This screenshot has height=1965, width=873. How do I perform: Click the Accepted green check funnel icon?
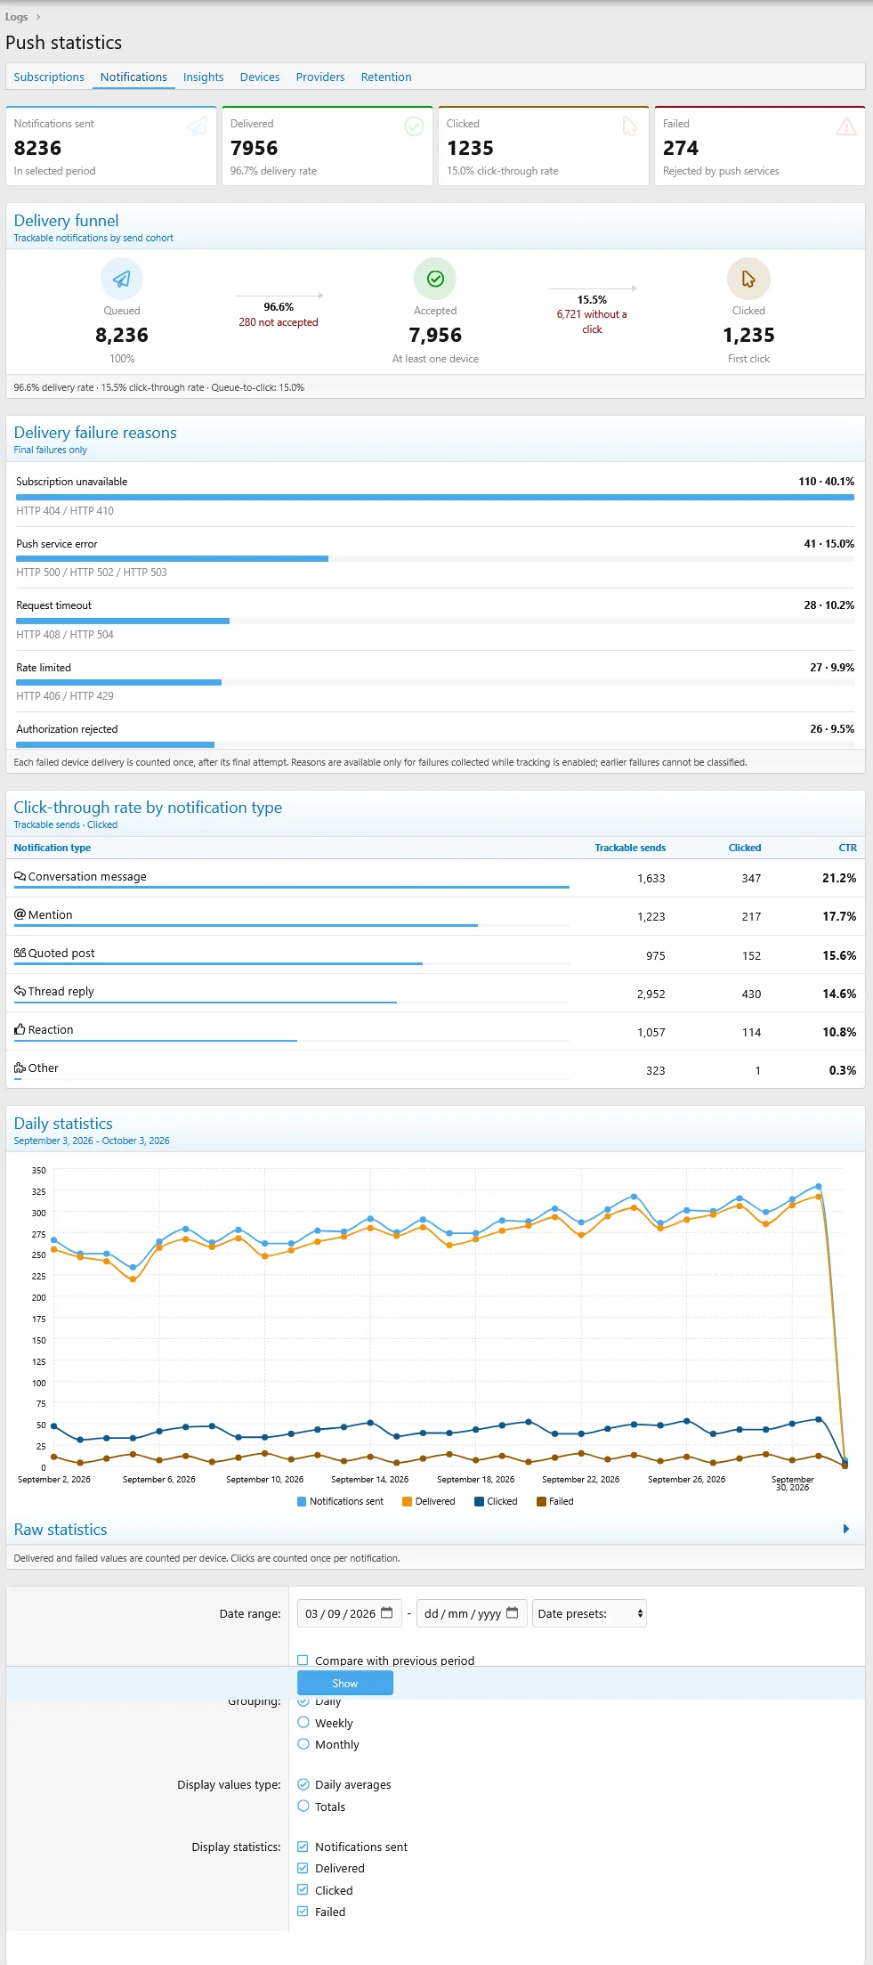435,280
